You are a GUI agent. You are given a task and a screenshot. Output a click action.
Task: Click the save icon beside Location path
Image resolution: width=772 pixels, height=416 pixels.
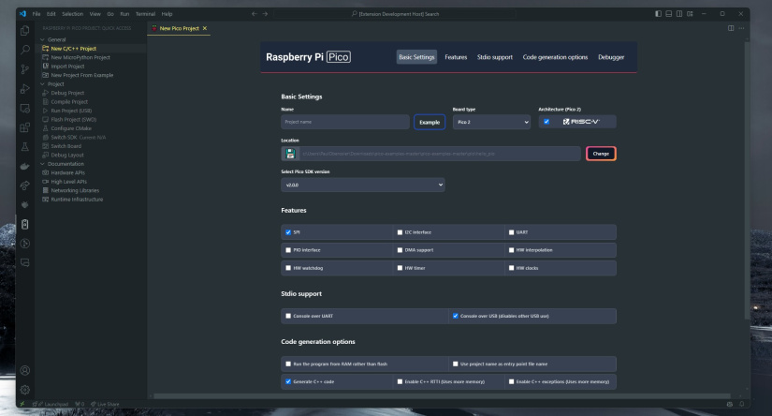click(x=291, y=154)
